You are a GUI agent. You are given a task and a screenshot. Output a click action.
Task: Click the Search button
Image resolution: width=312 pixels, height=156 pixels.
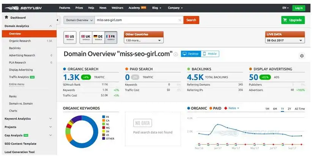pos(191,20)
